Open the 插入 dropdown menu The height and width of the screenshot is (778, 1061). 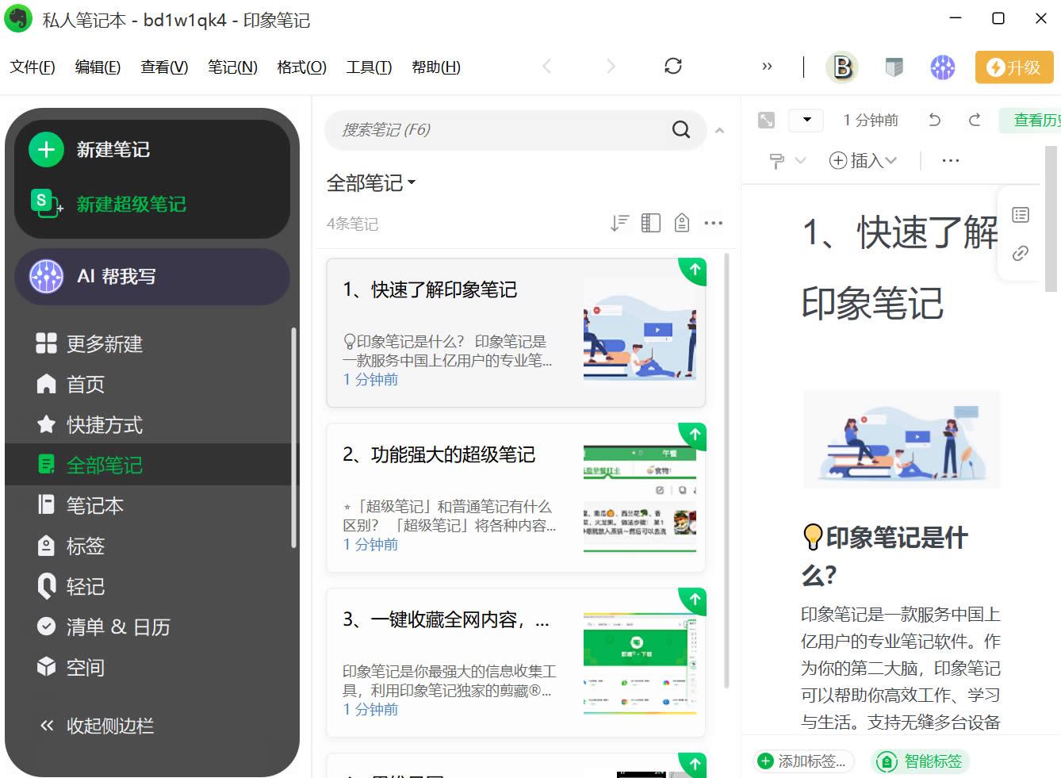click(863, 161)
